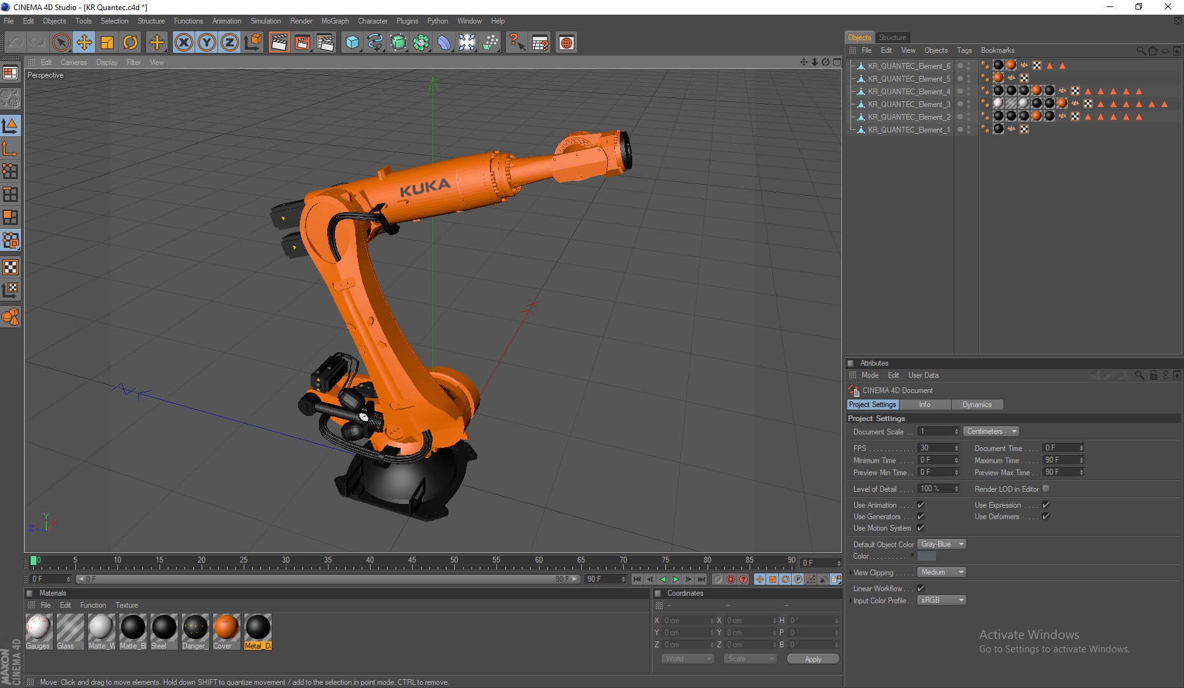Add a Cube primitive object
This screenshot has height=688, width=1184.
pos(352,43)
